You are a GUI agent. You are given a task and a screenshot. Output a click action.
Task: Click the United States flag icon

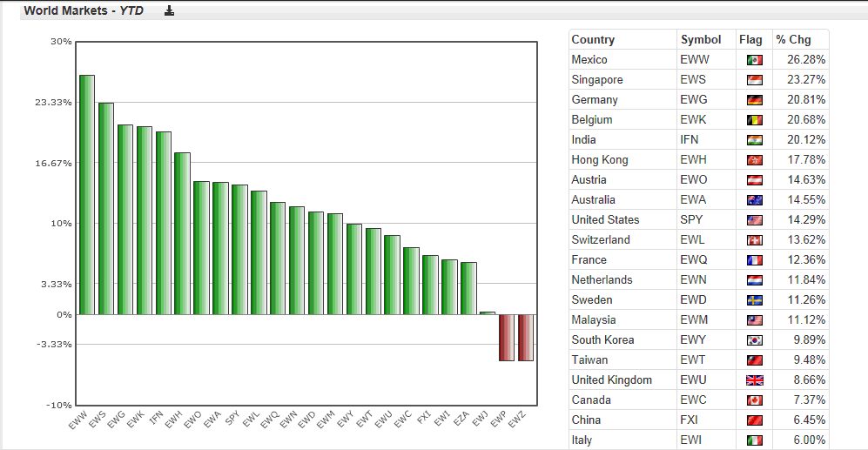coord(755,219)
